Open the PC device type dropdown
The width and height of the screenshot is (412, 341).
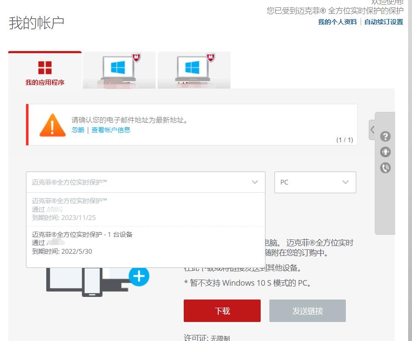click(x=315, y=182)
